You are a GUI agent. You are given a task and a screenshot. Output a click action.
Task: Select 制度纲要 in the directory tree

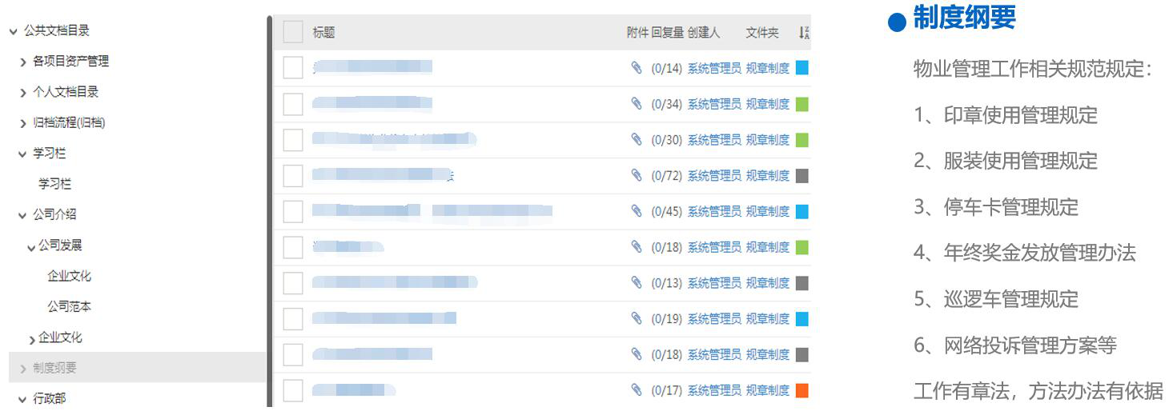coord(54,368)
